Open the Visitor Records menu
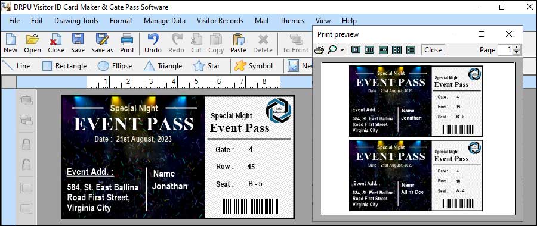Screen dimensions: 537x226 click(220, 21)
